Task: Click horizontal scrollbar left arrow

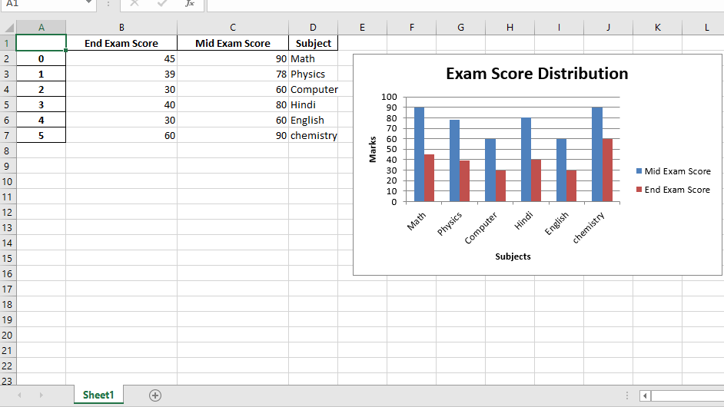Action: (645, 395)
